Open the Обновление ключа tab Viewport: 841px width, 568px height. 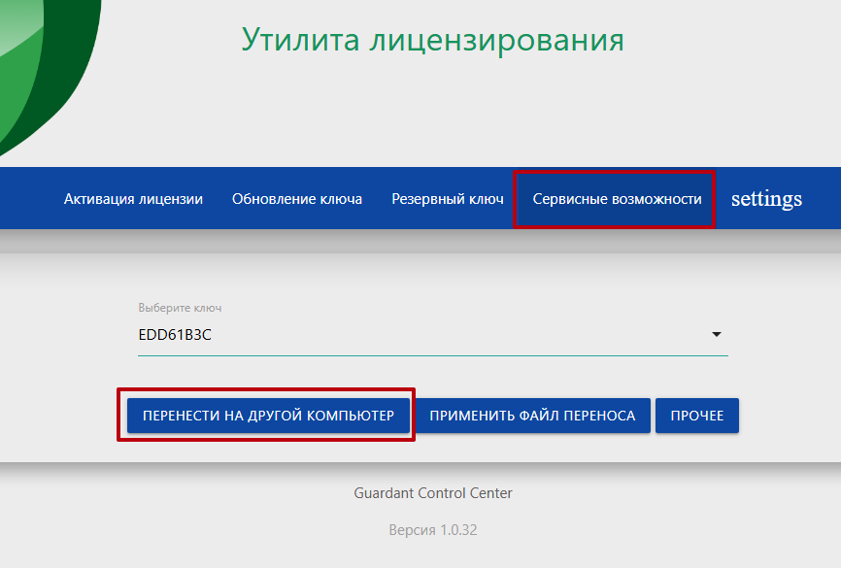pyautogui.click(x=297, y=199)
